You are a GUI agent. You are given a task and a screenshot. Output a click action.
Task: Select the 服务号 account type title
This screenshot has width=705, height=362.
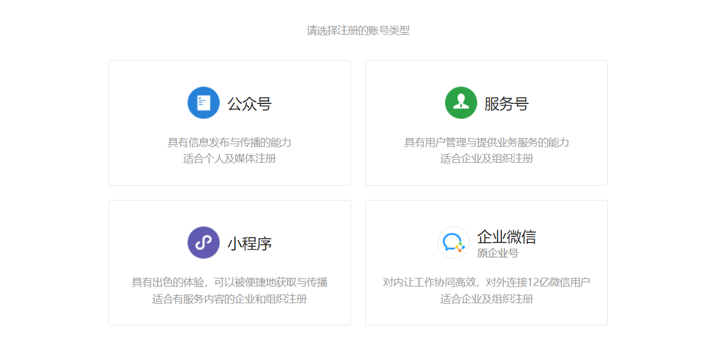click(507, 104)
